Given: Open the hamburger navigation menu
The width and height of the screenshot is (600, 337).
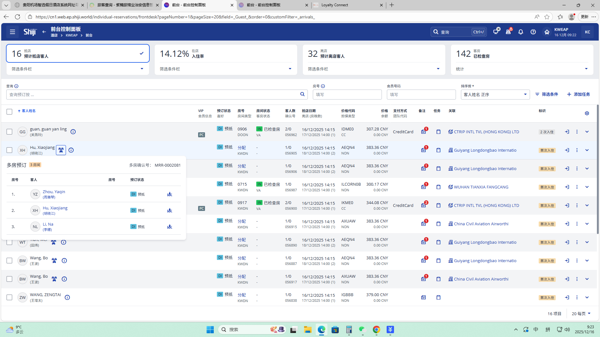Looking at the screenshot, I should tap(12, 32).
